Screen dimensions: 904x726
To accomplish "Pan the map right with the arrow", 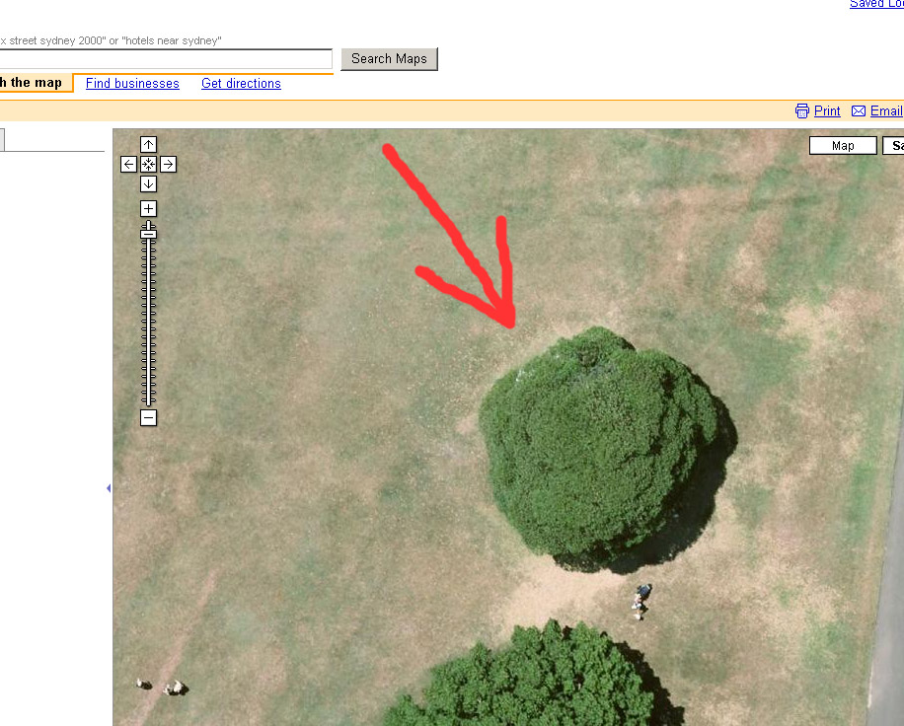I will (169, 165).
